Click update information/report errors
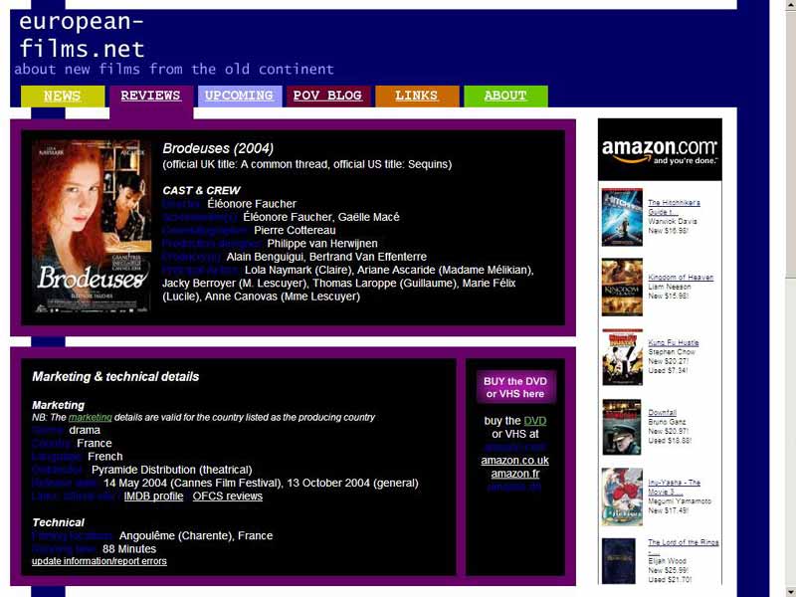Image resolution: width=796 pixels, height=597 pixels. click(98, 561)
